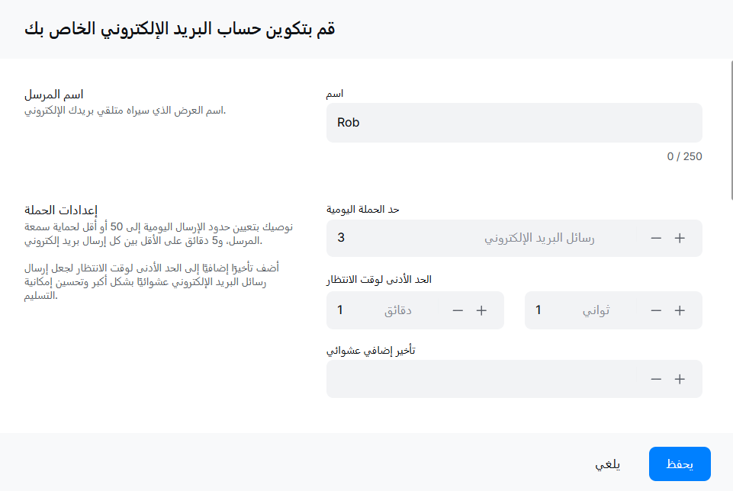Click the save (يحفظ) button
Image resolution: width=733 pixels, height=491 pixels.
click(x=680, y=464)
